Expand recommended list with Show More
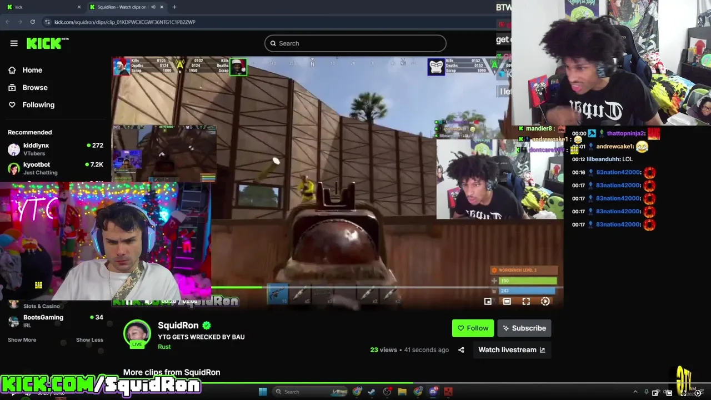 pyautogui.click(x=22, y=339)
